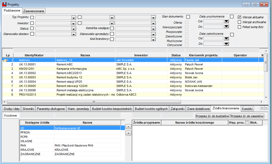
Task: Tick the Inwestor filter checkbox
Action: 32,23
